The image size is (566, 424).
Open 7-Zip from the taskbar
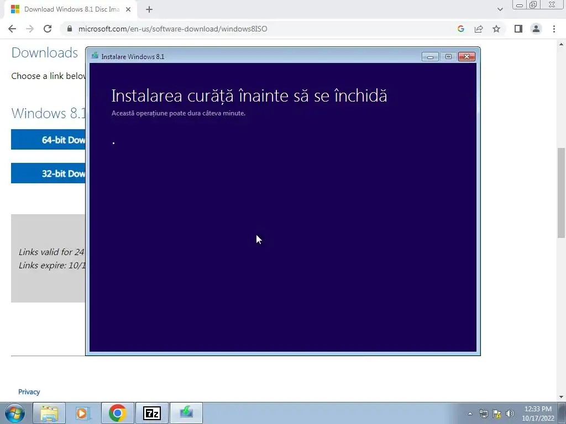pyautogui.click(x=151, y=413)
